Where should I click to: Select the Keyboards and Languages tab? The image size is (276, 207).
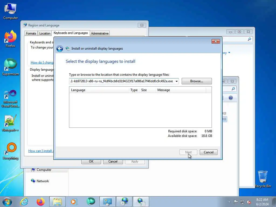pyautogui.click(x=71, y=33)
